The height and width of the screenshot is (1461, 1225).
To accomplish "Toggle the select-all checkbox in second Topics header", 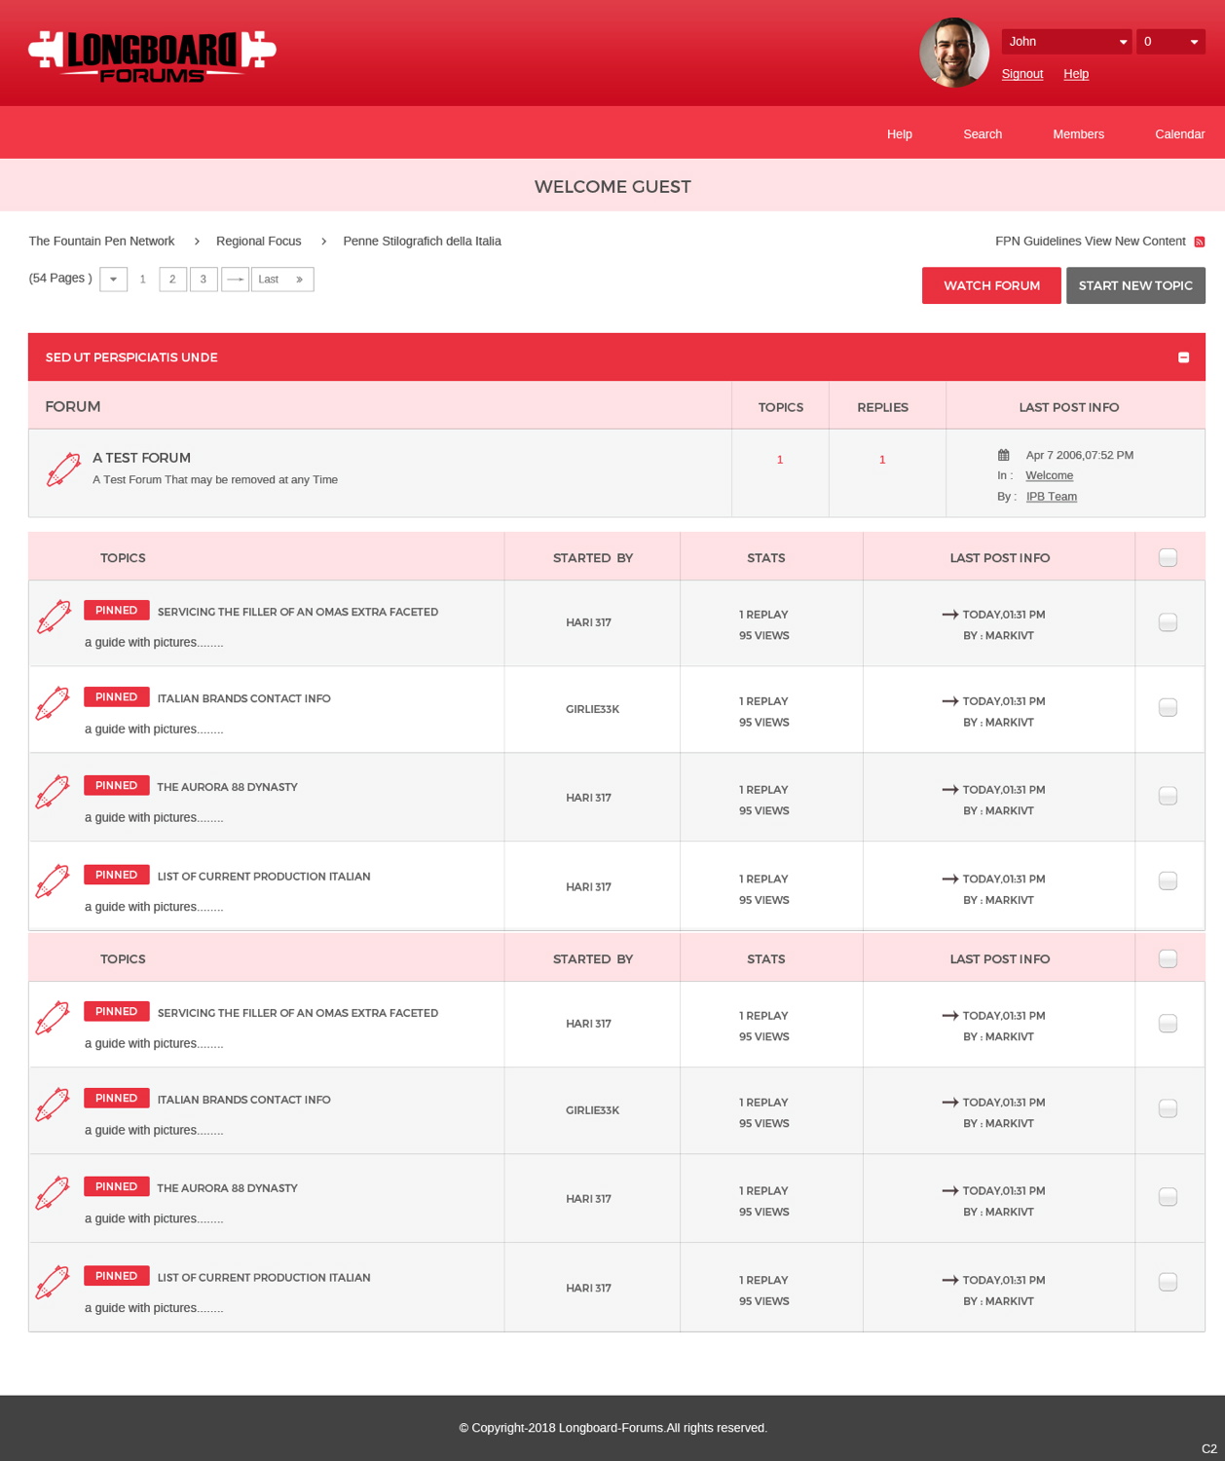I will [x=1168, y=959].
